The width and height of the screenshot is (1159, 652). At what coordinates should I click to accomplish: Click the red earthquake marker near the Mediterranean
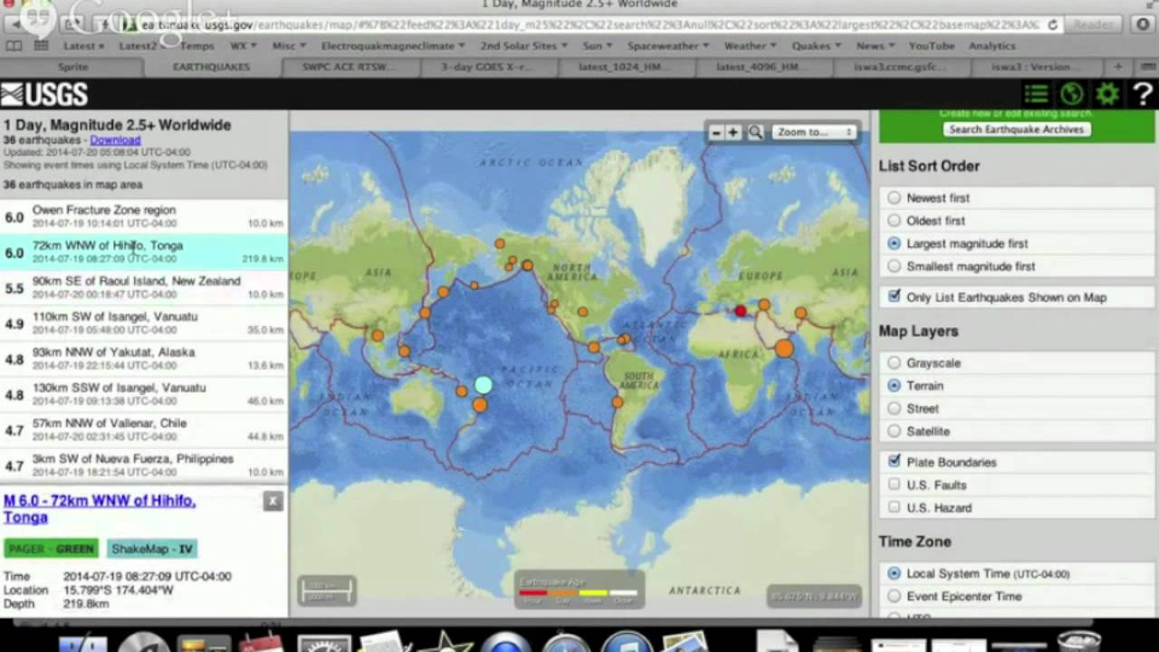coord(741,312)
